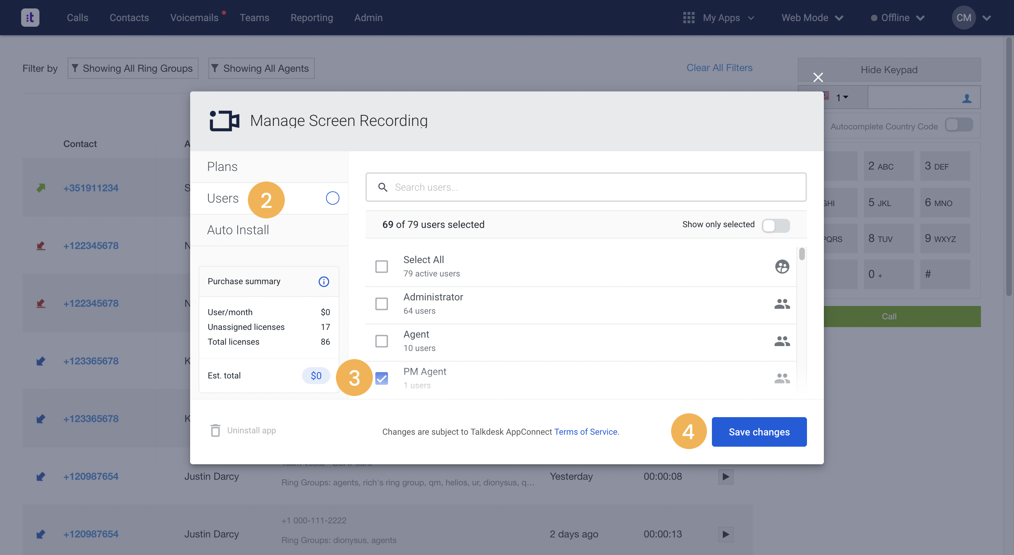Open the Calls menu

pos(77,18)
